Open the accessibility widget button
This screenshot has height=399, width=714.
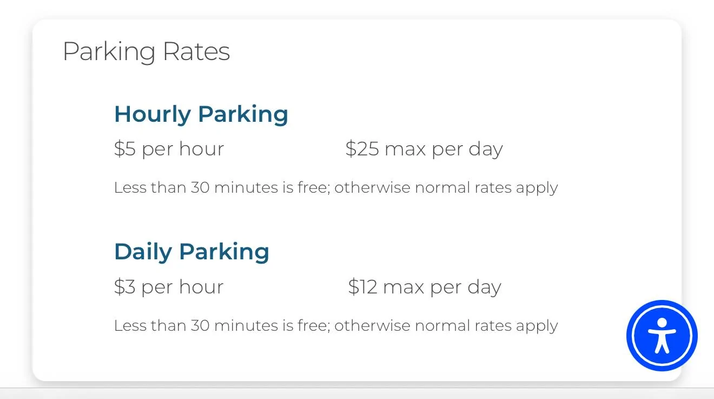[662, 336]
